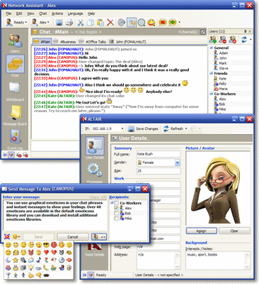Select Adam in the users list
This screenshot has height=284, width=259.
tap(223, 53)
